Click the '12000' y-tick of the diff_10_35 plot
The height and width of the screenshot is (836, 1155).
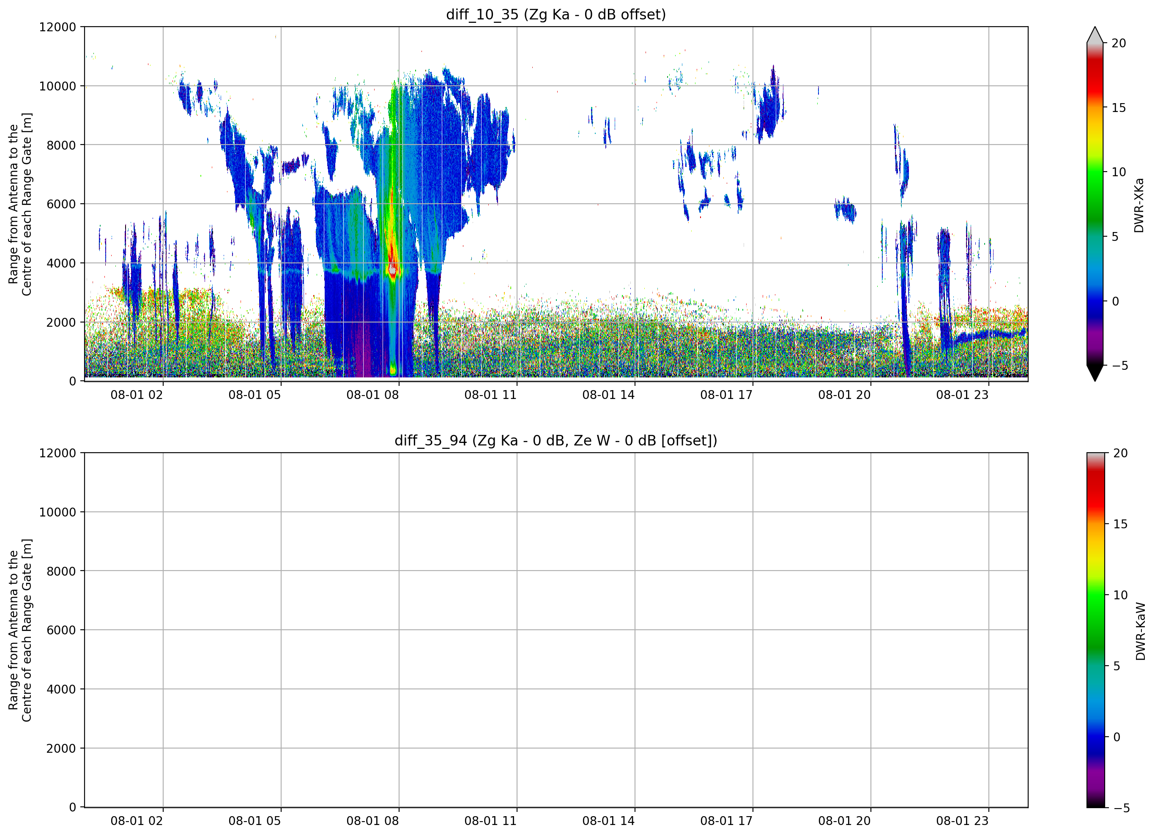57,27
